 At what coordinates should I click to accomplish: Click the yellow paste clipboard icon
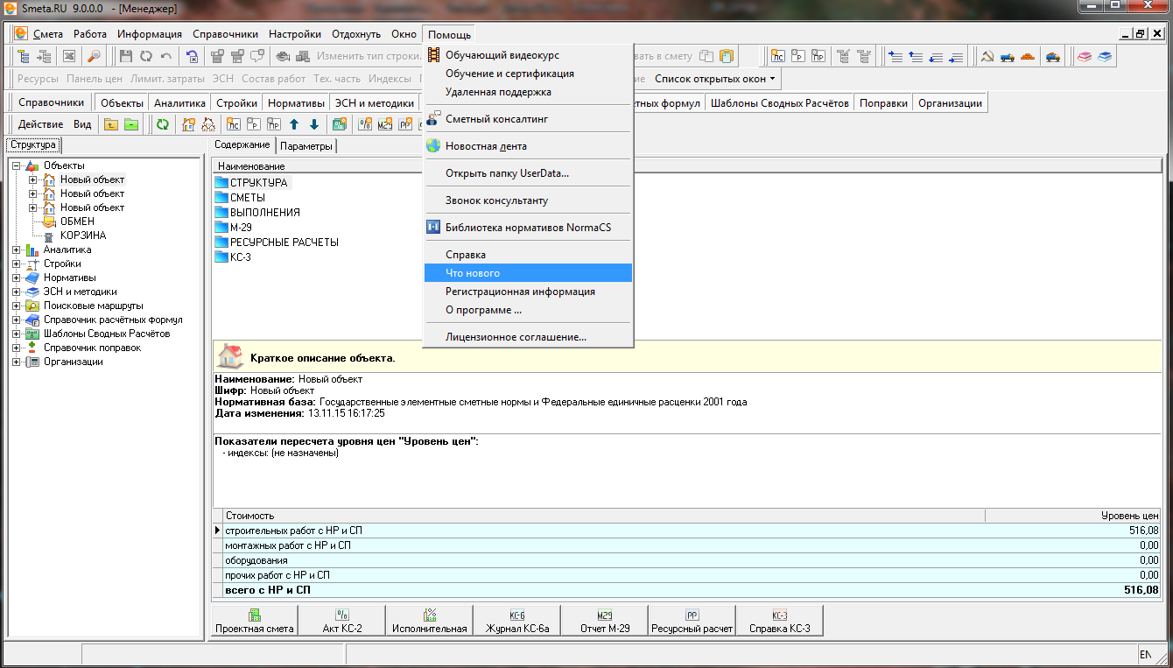(726, 57)
